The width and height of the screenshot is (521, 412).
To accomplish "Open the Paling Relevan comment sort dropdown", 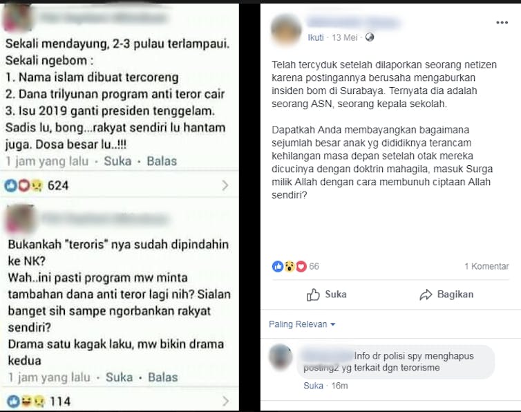I will pyautogui.click(x=302, y=324).
